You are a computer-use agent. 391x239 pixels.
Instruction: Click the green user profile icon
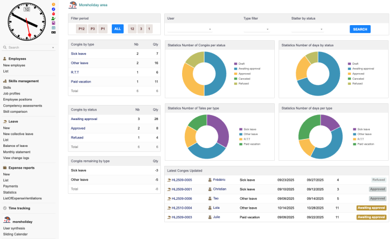pos(53,18)
